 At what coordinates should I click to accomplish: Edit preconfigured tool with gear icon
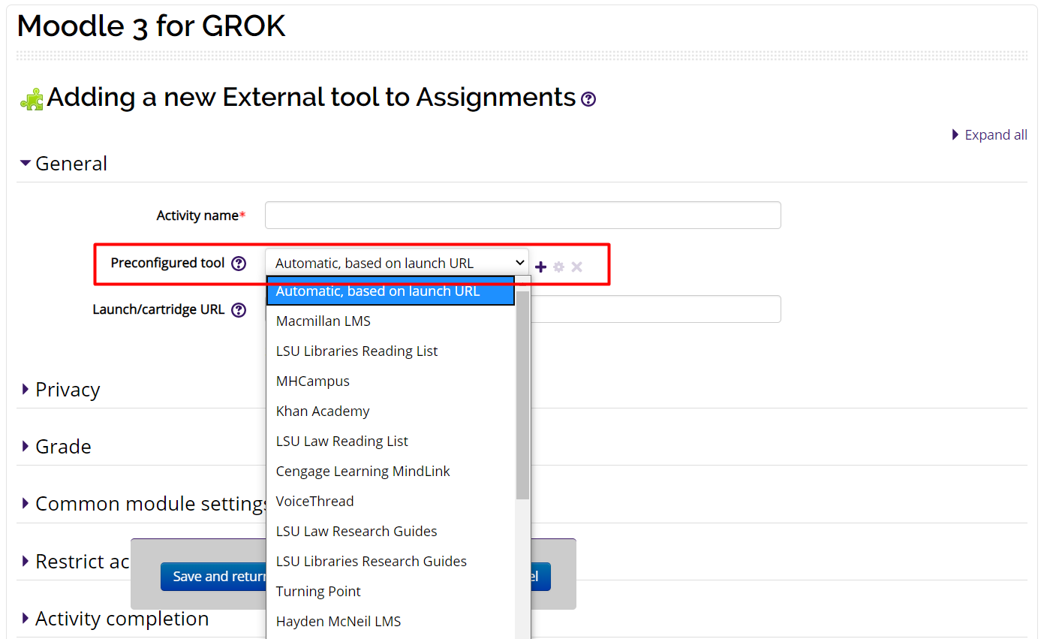coord(558,267)
